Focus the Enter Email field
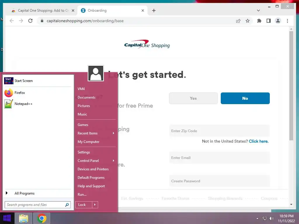 219,158
